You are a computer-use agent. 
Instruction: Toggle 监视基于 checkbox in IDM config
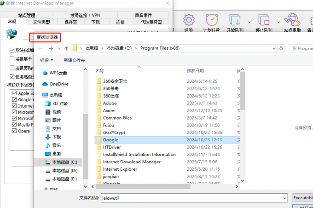click(x=12, y=59)
